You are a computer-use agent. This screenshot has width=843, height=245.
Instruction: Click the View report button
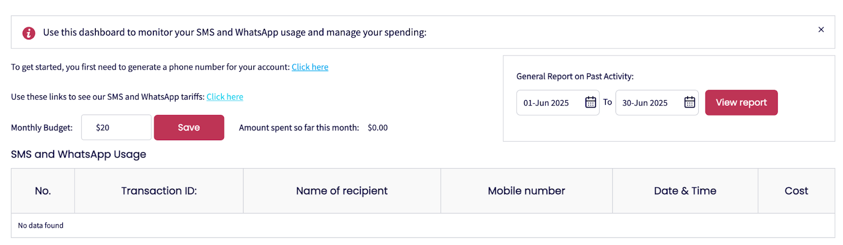[x=741, y=103]
